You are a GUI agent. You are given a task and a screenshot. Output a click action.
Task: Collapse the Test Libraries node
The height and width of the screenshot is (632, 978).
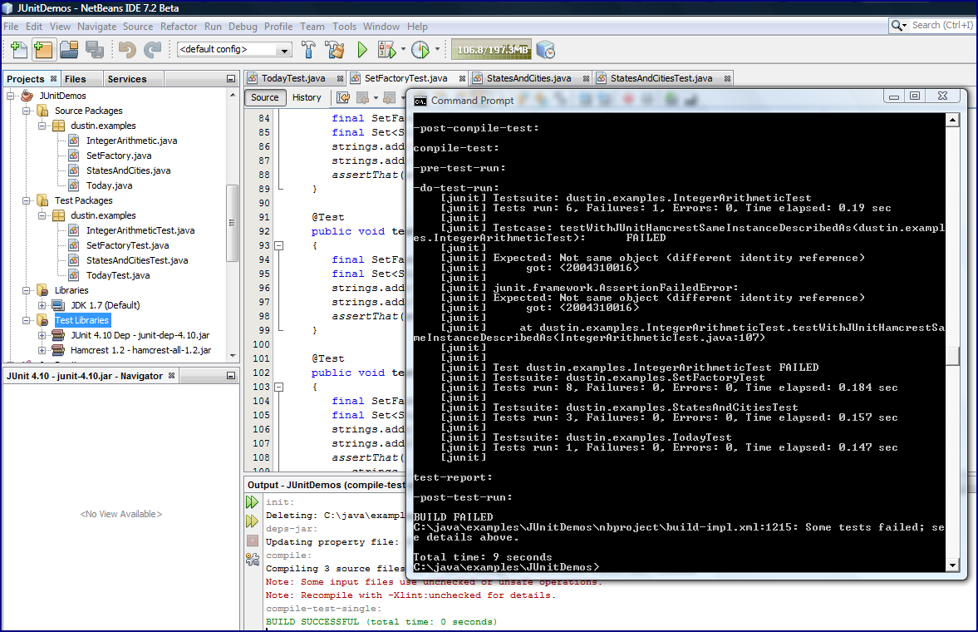click(x=27, y=320)
